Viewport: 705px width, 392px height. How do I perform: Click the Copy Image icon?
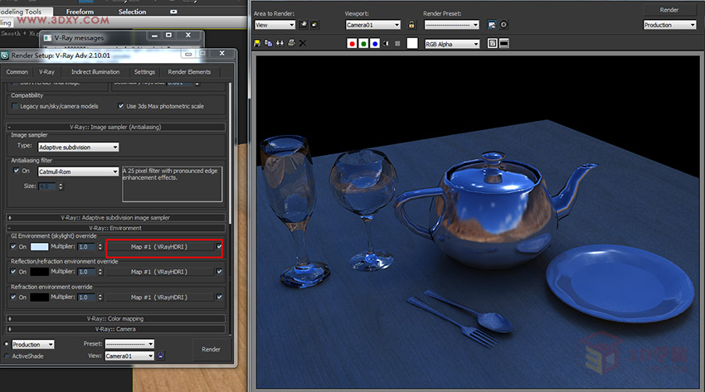coord(269,43)
